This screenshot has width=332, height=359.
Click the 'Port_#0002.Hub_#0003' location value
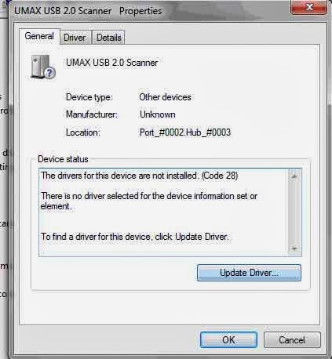185,132
